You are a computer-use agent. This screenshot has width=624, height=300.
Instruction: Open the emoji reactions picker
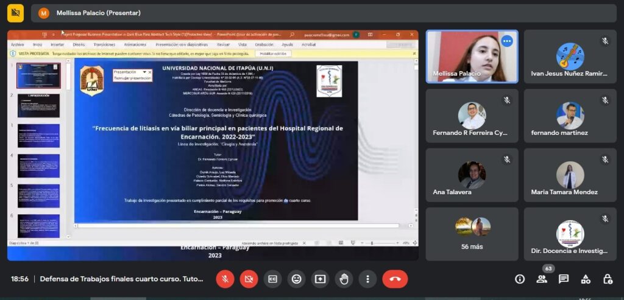pos(296,279)
